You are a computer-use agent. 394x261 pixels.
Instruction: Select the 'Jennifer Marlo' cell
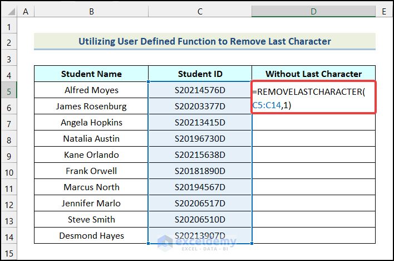(91, 203)
